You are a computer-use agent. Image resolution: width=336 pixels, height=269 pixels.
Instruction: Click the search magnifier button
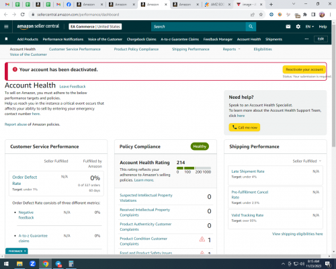[251, 26]
